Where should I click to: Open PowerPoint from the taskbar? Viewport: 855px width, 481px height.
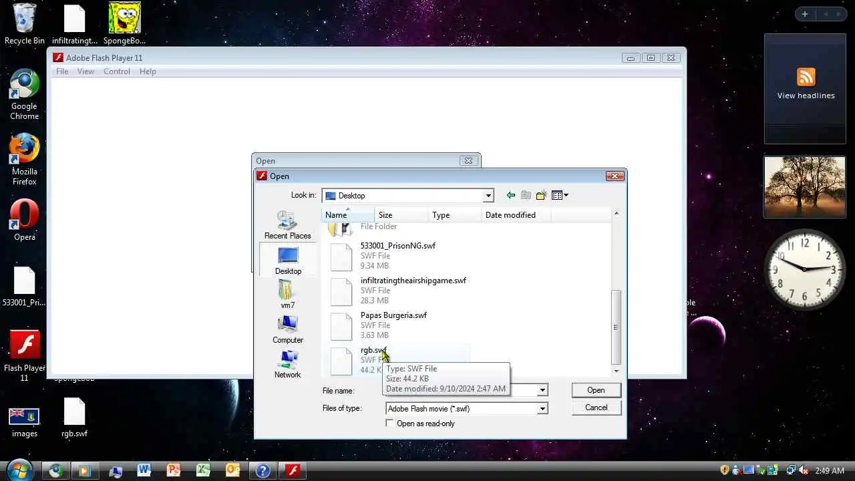click(173, 470)
